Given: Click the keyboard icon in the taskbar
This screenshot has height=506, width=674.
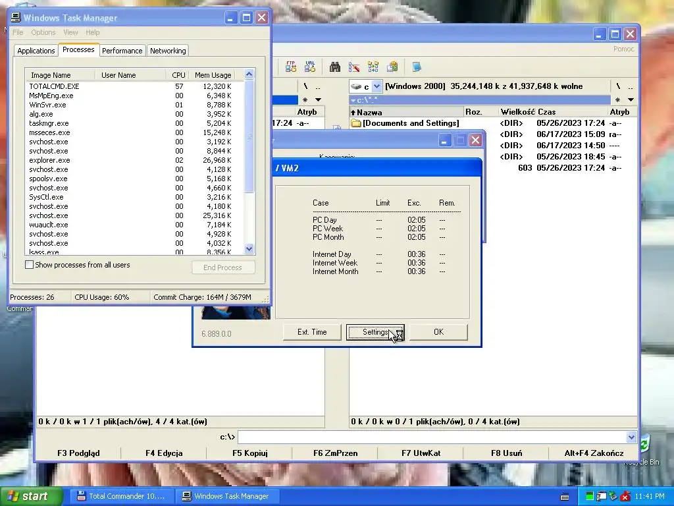Looking at the screenshot, I should 565,497.
